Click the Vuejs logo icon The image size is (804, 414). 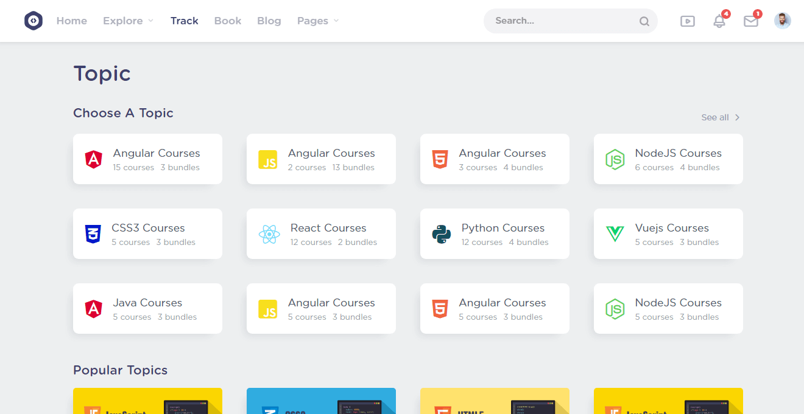(615, 234)
